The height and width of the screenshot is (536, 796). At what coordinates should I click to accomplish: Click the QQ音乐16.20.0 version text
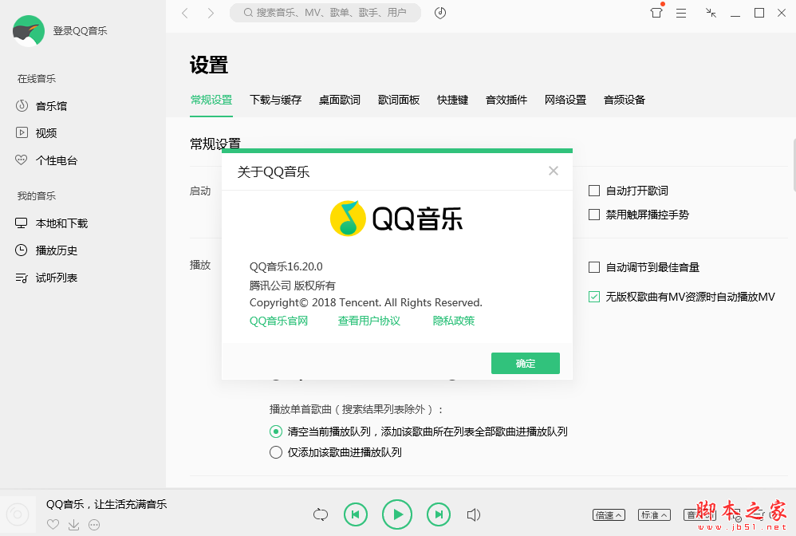(286, 266)
